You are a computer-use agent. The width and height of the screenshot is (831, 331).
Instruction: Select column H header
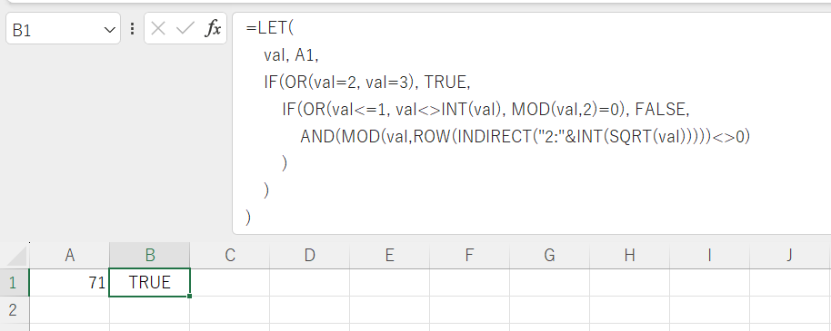pyautogui.click(x=629, y=256)
